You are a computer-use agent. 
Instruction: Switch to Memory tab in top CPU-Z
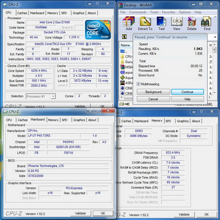(x=53, y=13)
